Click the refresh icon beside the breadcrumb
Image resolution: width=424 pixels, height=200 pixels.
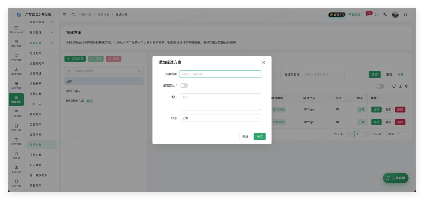click(73, 15)
